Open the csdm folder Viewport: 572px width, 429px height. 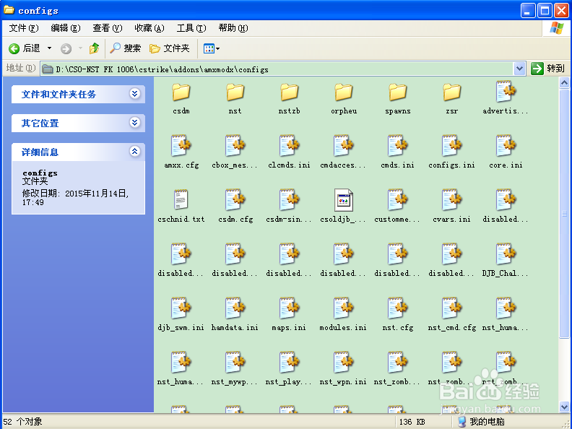(181, 92)
